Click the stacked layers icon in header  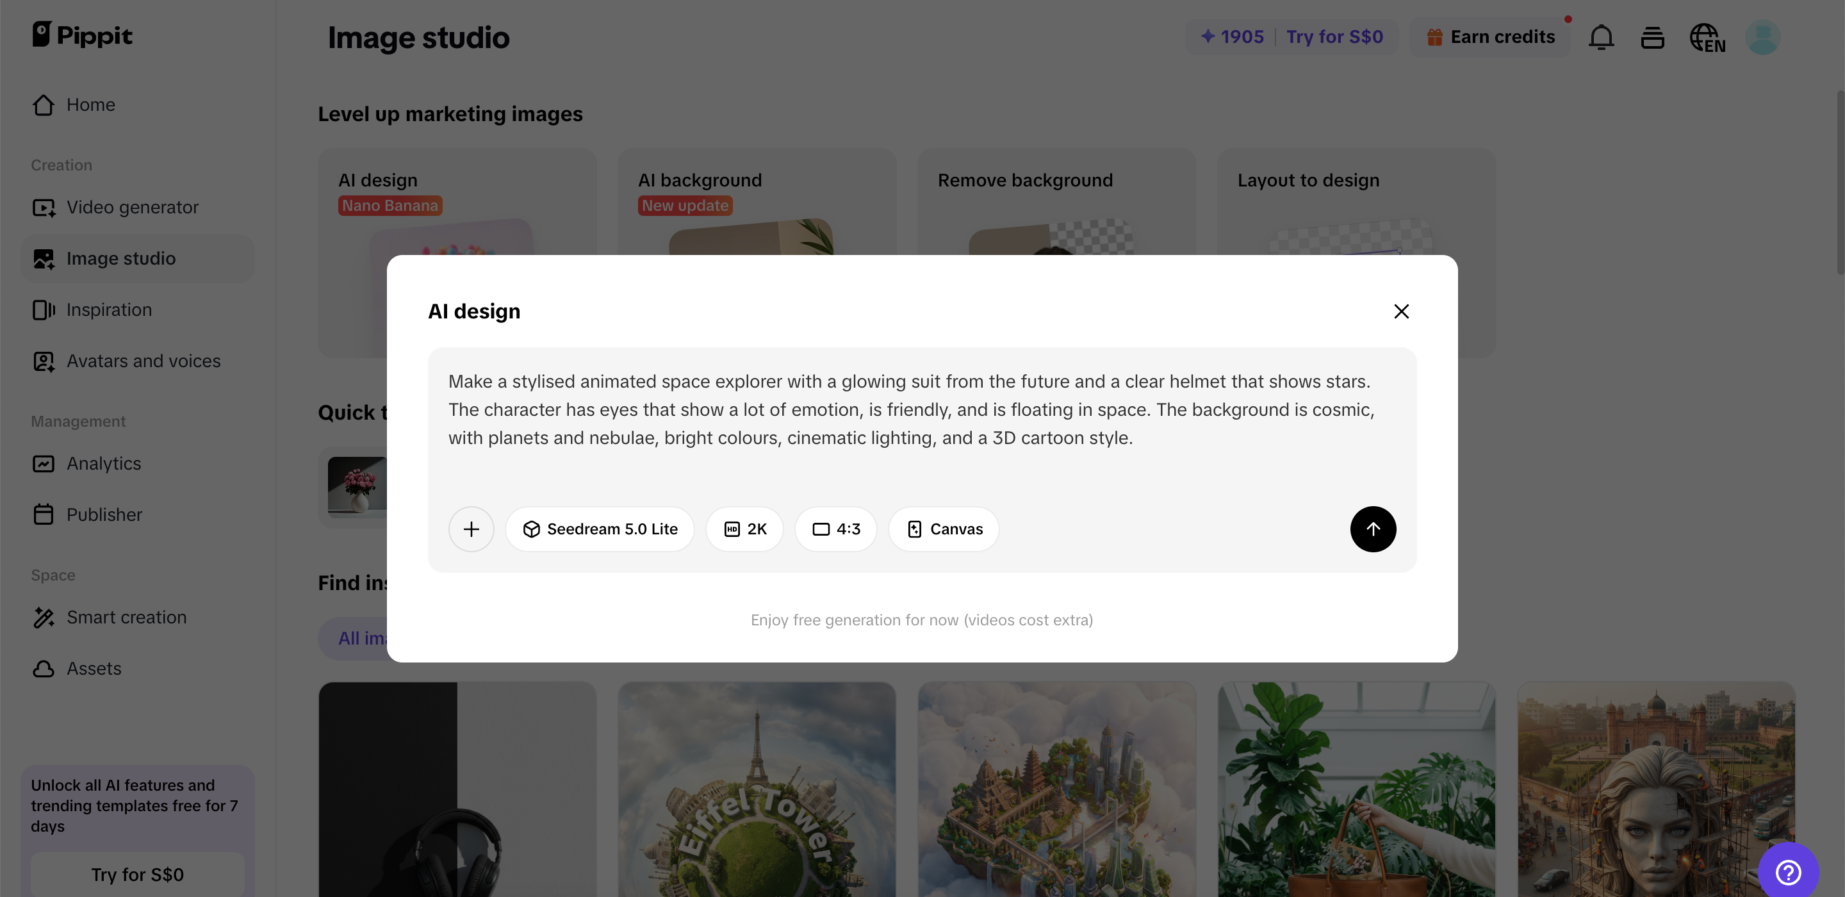[x=1652, y=37]
